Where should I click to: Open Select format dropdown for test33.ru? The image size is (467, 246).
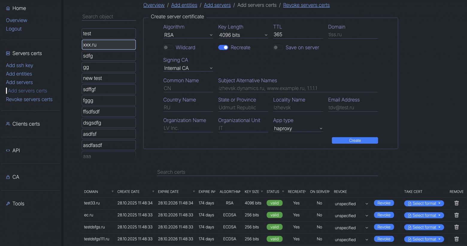[424, 204]
